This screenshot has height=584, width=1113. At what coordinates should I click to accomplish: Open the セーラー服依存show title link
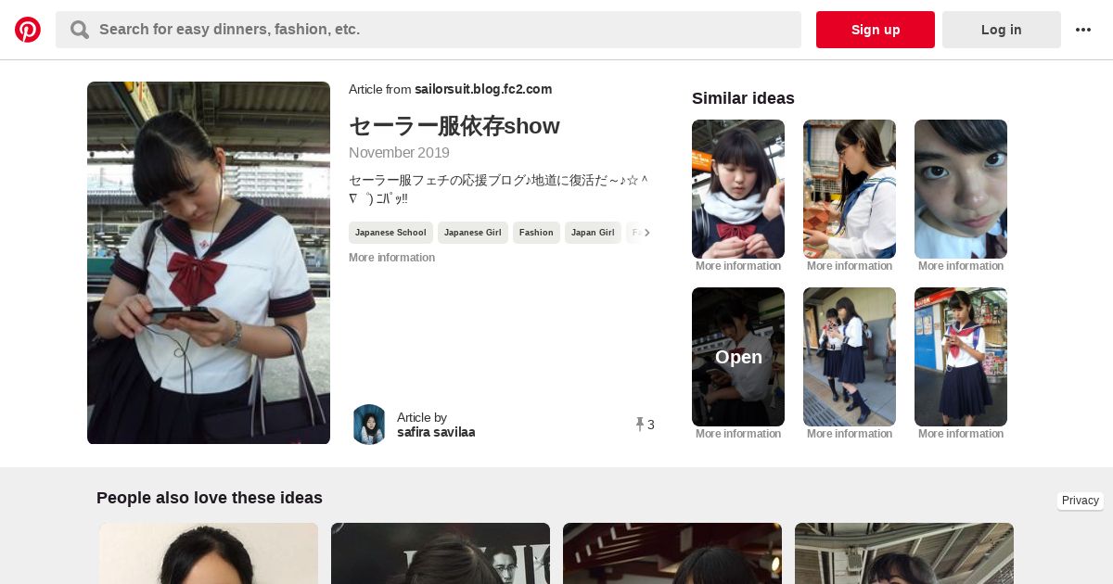click(x=454, y=126)
